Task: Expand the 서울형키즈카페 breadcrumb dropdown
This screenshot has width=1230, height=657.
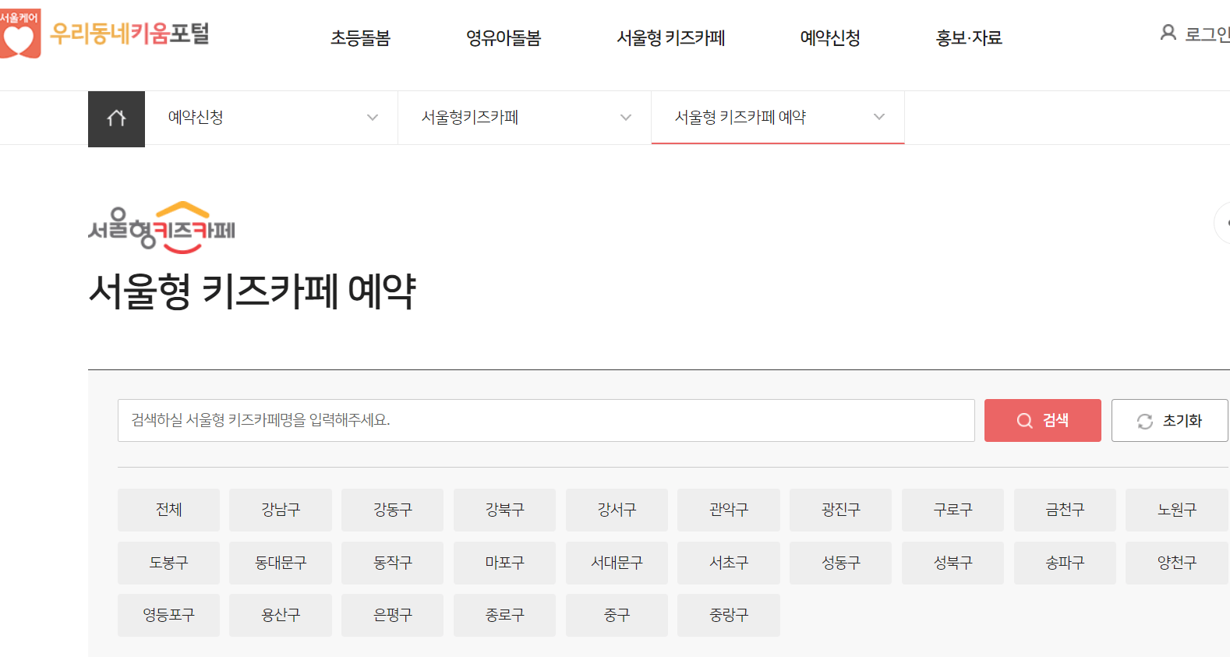Action: [x=525, y=118]
